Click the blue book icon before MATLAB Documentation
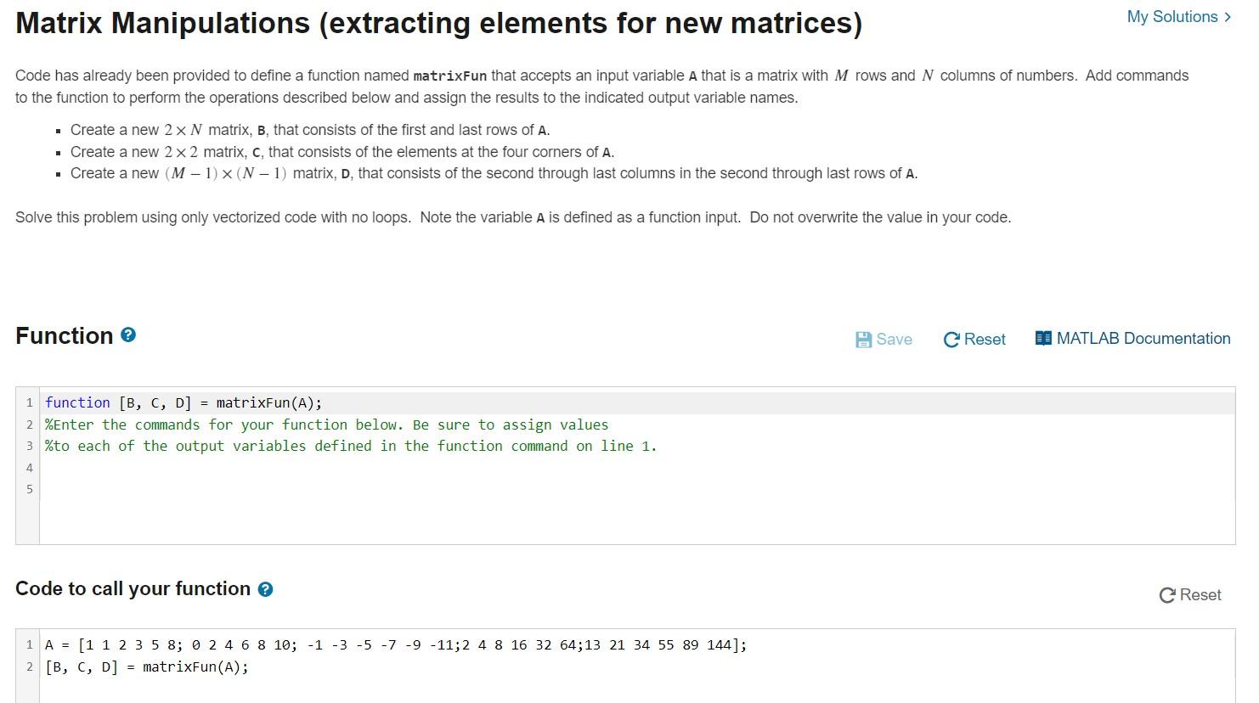This screenshot has height=703, width=1259. pyautogui.click(x=1042, y=338)
